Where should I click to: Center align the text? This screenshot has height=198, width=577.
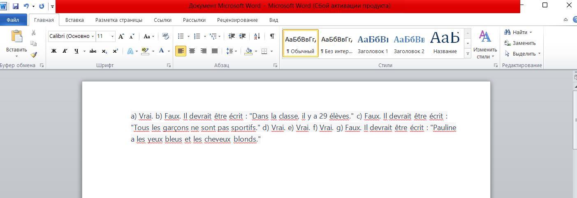[192, 51]
